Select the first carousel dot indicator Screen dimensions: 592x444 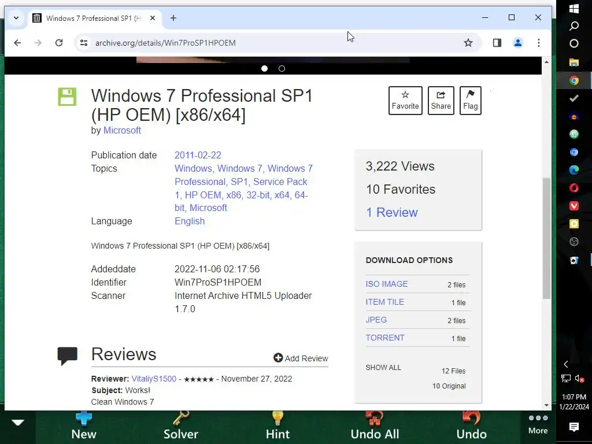click(264, 68)
